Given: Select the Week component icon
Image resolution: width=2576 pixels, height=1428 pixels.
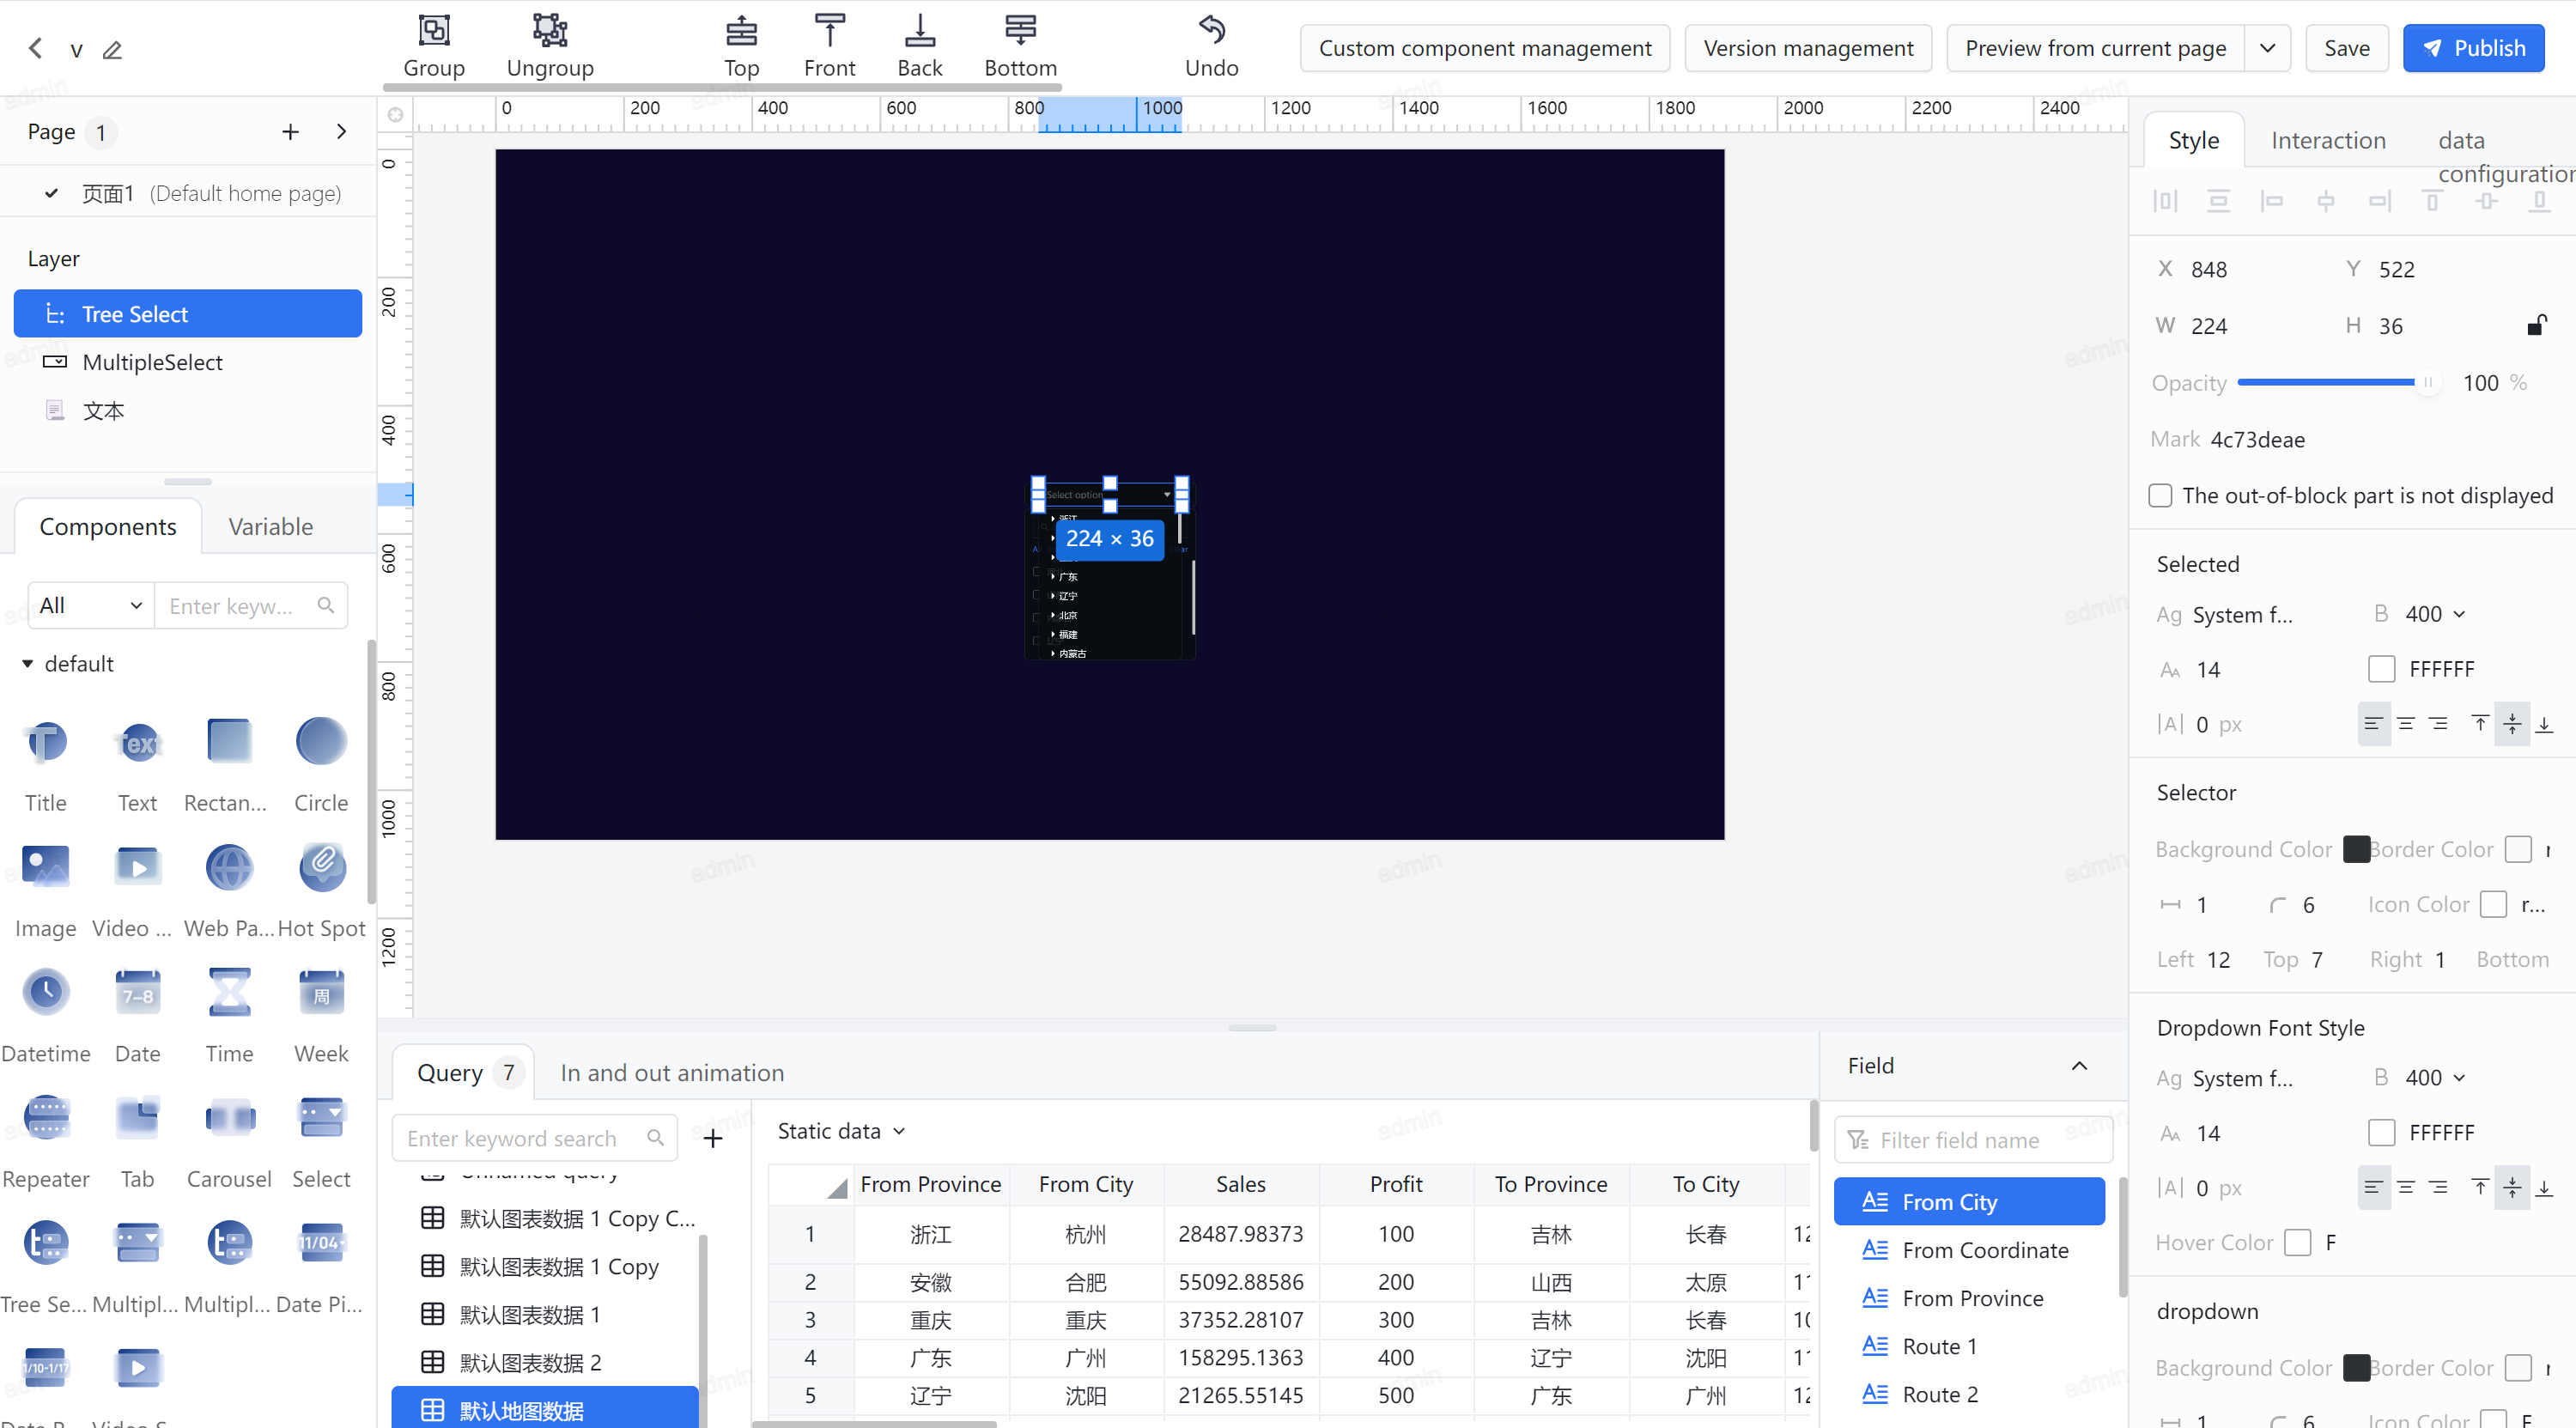Looking at the screenshot, I should [x=321, y=992].
